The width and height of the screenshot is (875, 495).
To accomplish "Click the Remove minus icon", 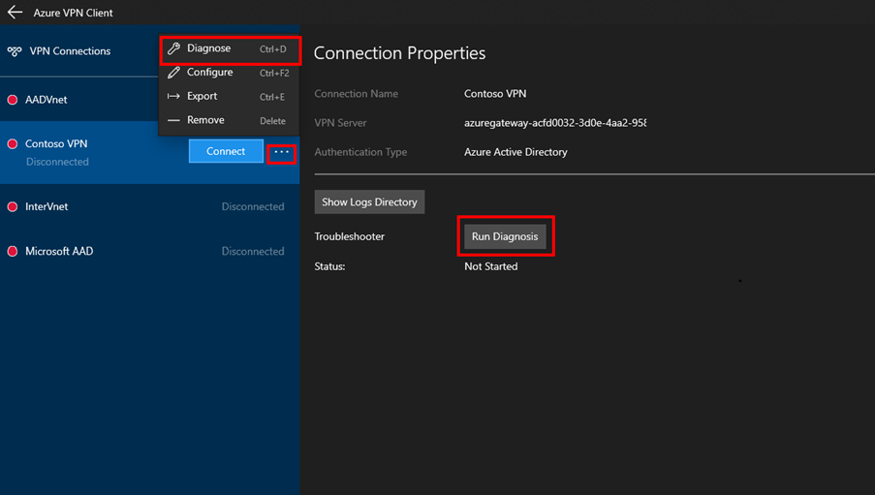I will pos(173,120).
